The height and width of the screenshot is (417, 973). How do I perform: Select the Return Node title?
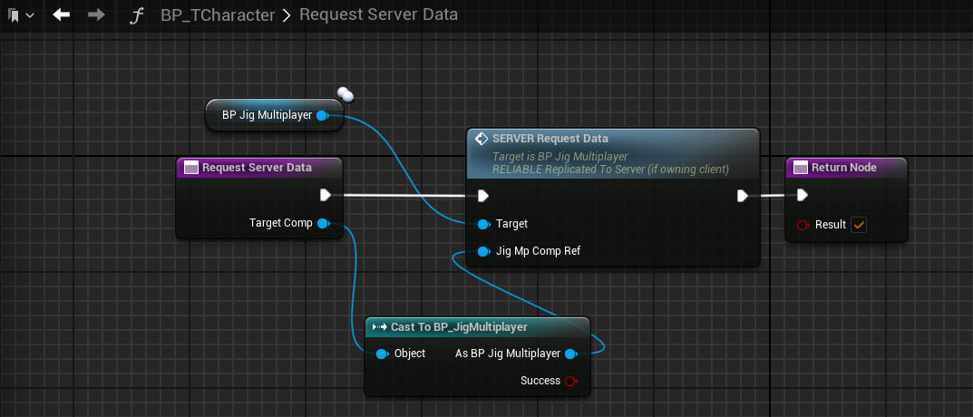tap(844, 168)
